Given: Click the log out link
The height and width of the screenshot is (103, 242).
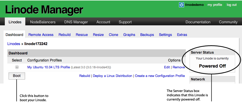Looking at the screenshot, I should click(232, 5).
